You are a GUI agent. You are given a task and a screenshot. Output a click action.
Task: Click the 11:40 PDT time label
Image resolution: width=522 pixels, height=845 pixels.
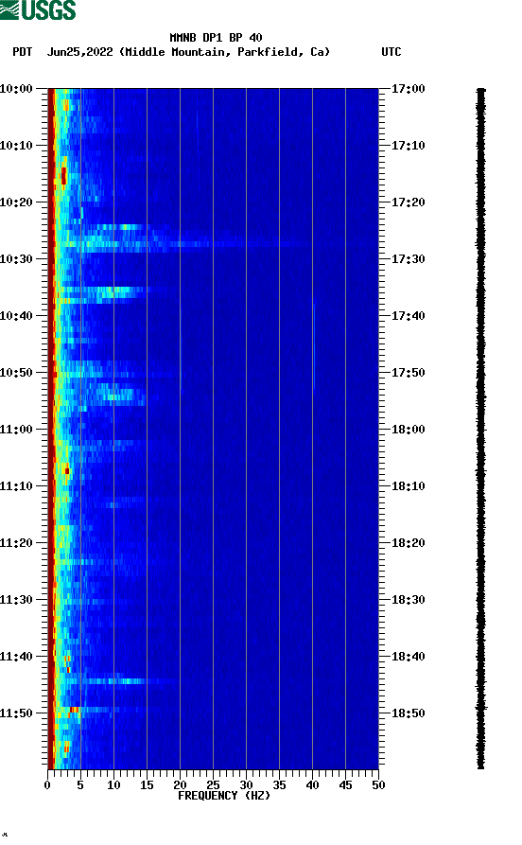tap(16, 657)
